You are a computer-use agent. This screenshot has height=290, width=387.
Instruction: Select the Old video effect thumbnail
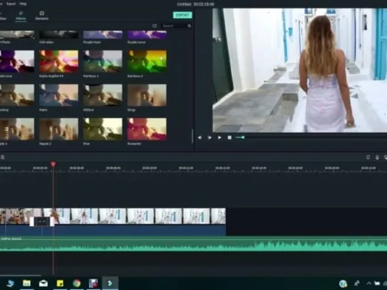59,34
